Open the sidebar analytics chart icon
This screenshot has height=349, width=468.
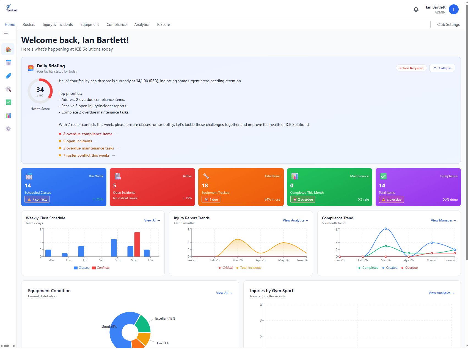point(8,115)
